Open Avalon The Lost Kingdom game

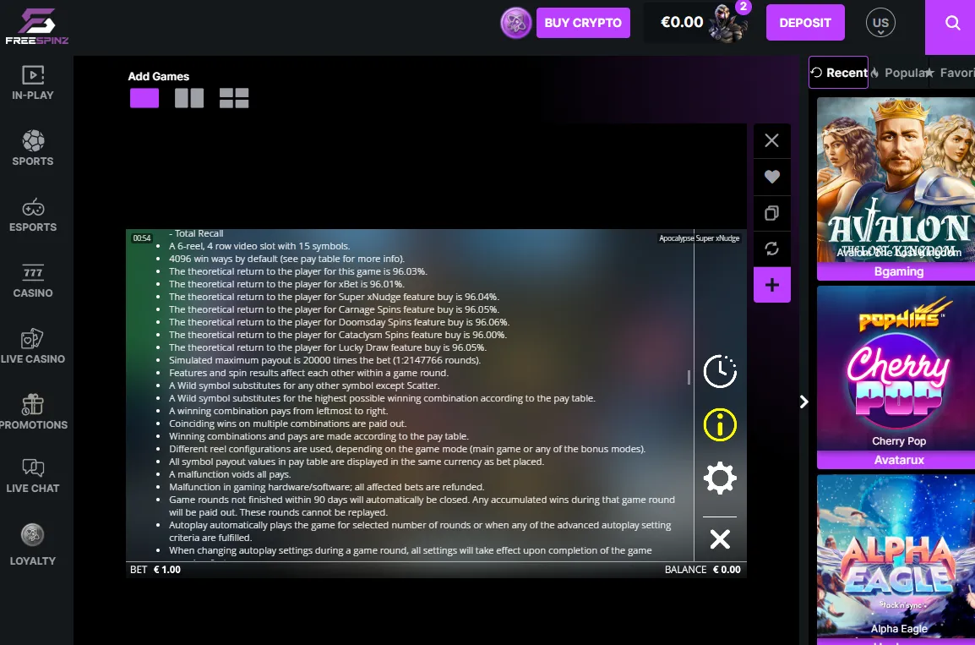(x=896, y=179)
